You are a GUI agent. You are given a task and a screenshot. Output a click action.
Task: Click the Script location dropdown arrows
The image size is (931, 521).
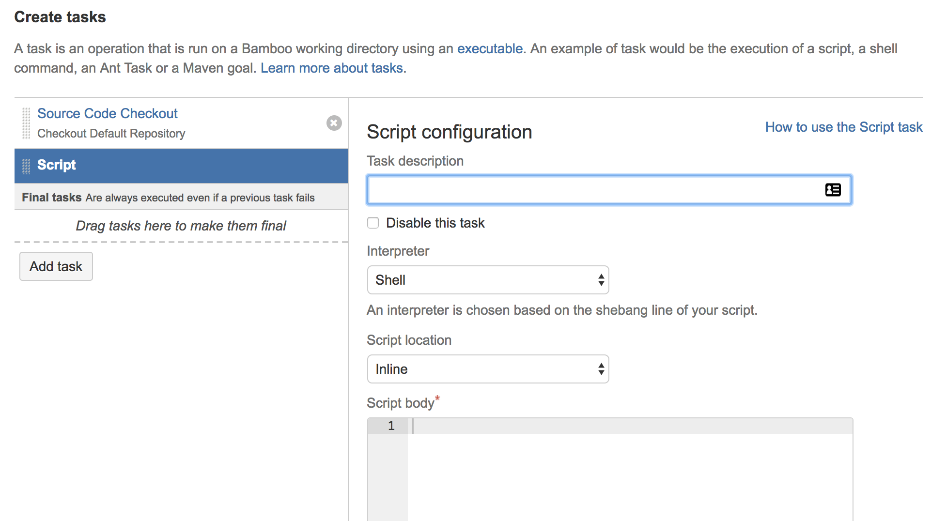pyautogui.click(x=601, y=369)
